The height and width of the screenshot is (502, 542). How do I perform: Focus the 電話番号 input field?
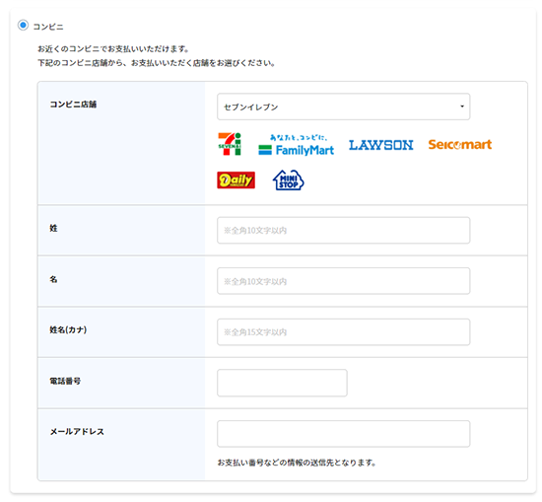click(x=282, y=383)
